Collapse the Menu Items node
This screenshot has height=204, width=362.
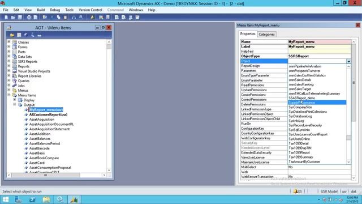[9, 95]
